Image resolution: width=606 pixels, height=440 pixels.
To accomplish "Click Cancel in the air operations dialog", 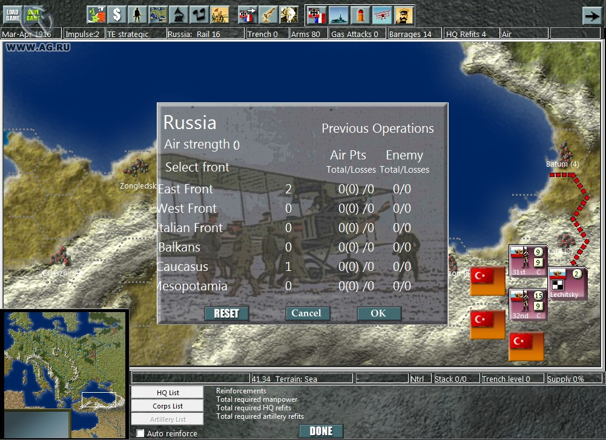I will [x=307, y=313].
